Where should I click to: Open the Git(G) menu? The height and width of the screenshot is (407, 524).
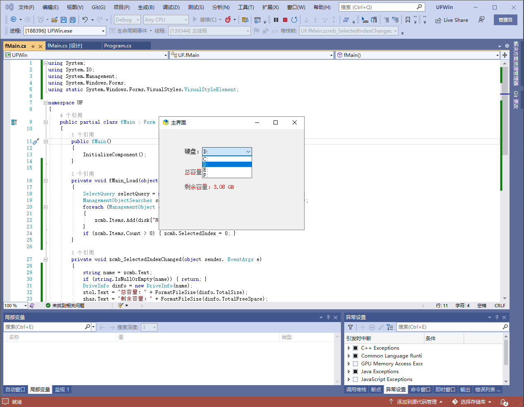coord(98,7)
